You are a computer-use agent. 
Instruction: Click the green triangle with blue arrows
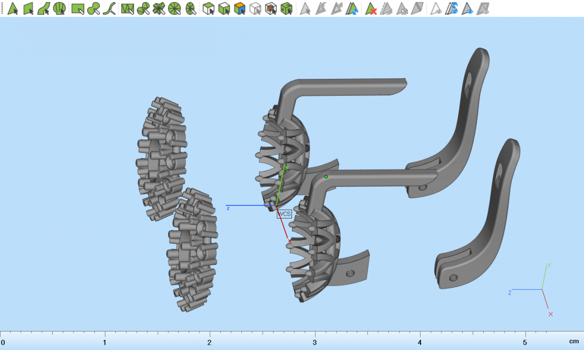point(351,8)
